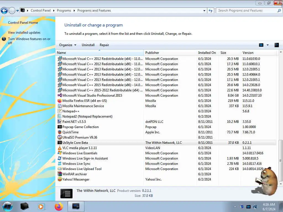The width and height of the screenshot is (283, 212).
Task: Click the Back navigation arrow button
Action: [x=4, y=11]
